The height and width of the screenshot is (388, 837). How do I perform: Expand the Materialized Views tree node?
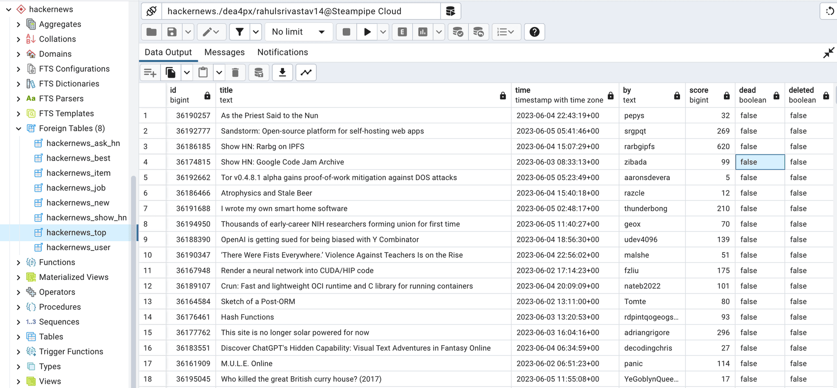click(18, 277)
